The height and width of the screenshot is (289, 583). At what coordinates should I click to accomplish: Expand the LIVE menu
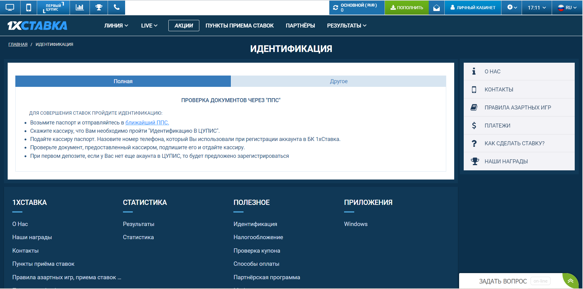click(149, 26)
